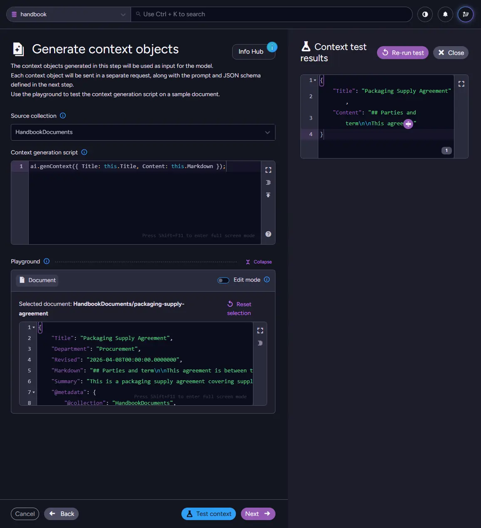This screenshot has height=528, width=481.
Task: Click Cancel button
Action: pos(25,514)
